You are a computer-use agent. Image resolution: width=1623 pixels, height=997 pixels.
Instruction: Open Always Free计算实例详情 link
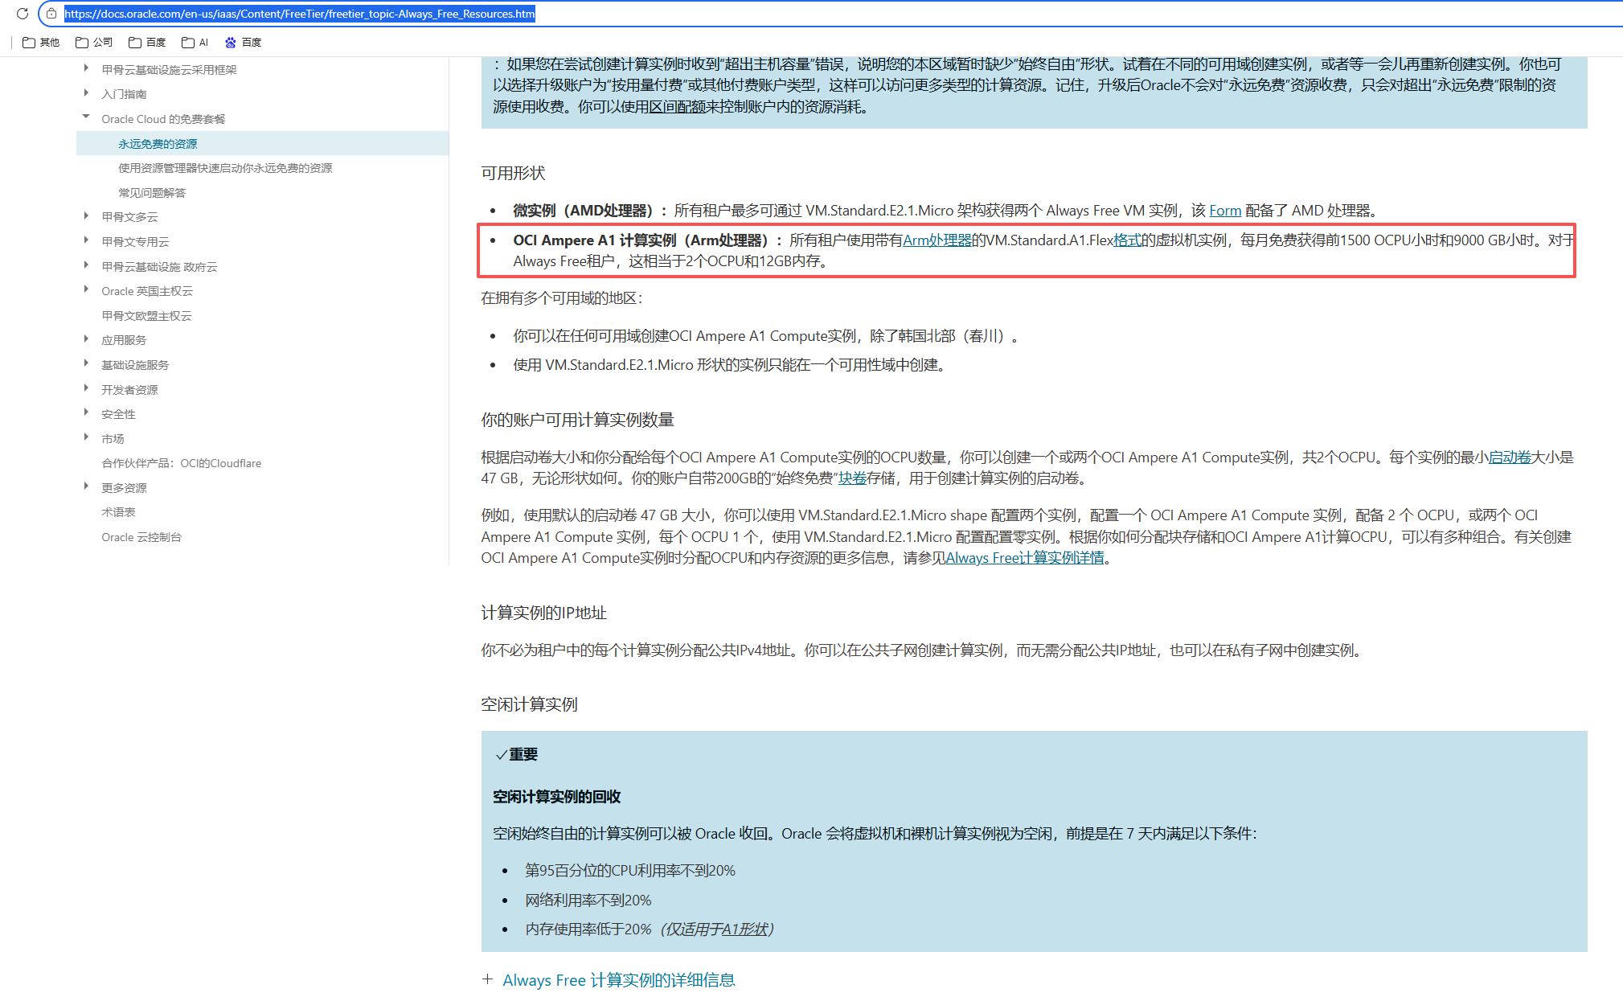click(x=1025, y=558)
